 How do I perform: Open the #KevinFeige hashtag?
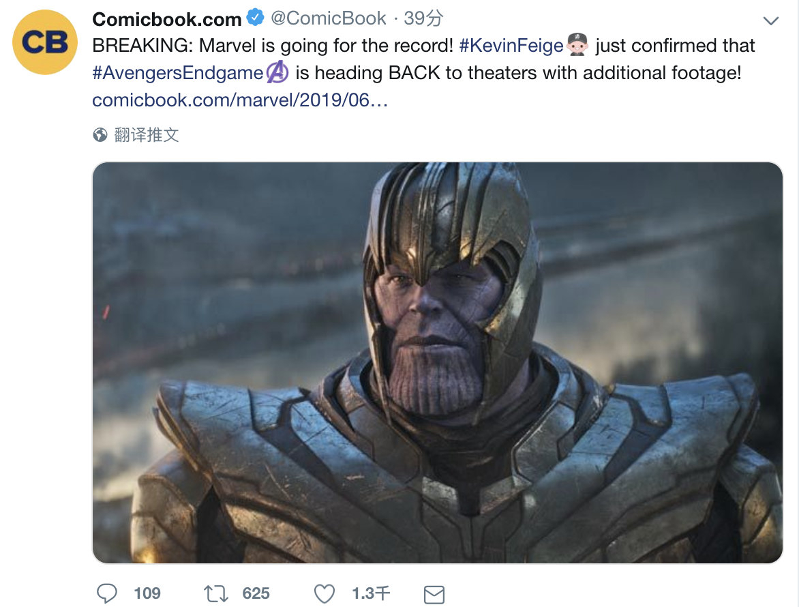(x=511, y=46)
